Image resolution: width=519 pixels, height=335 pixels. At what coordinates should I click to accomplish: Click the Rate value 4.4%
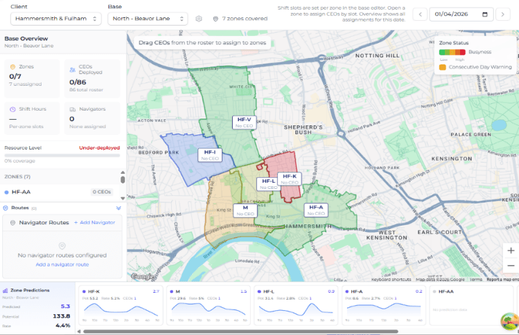coord(63,325)
